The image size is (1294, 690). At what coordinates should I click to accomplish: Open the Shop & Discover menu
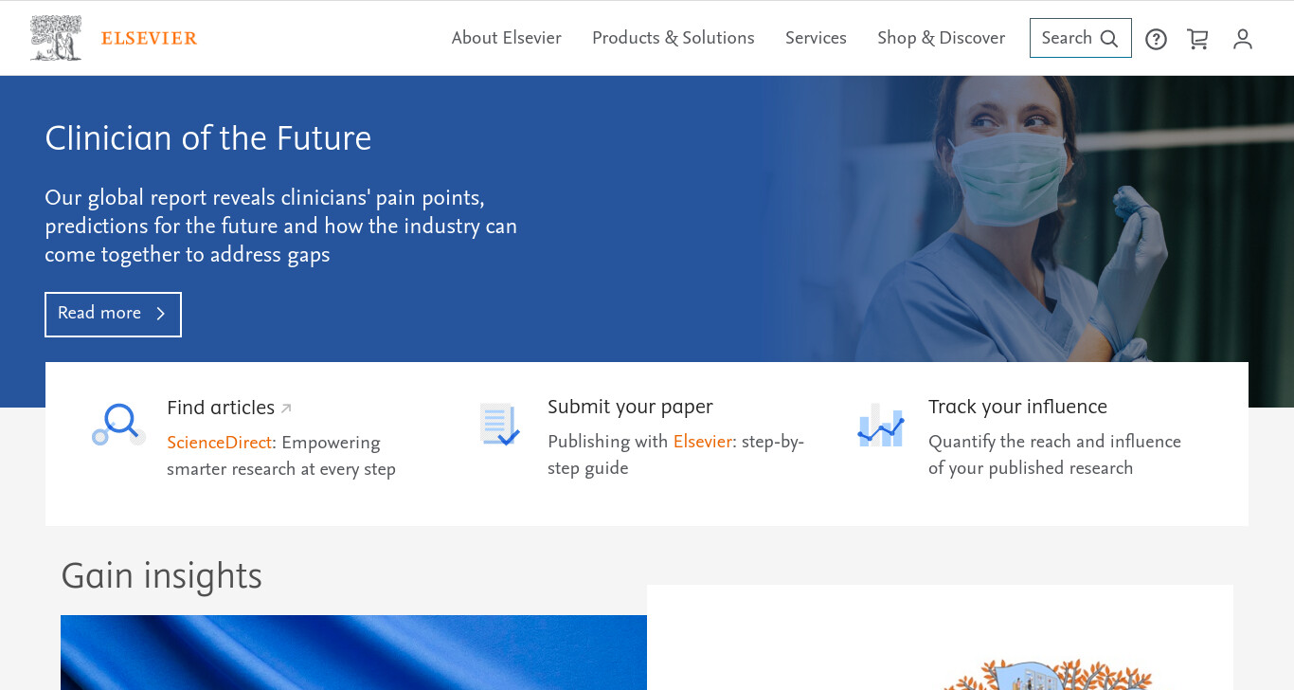tap(941, 38)
